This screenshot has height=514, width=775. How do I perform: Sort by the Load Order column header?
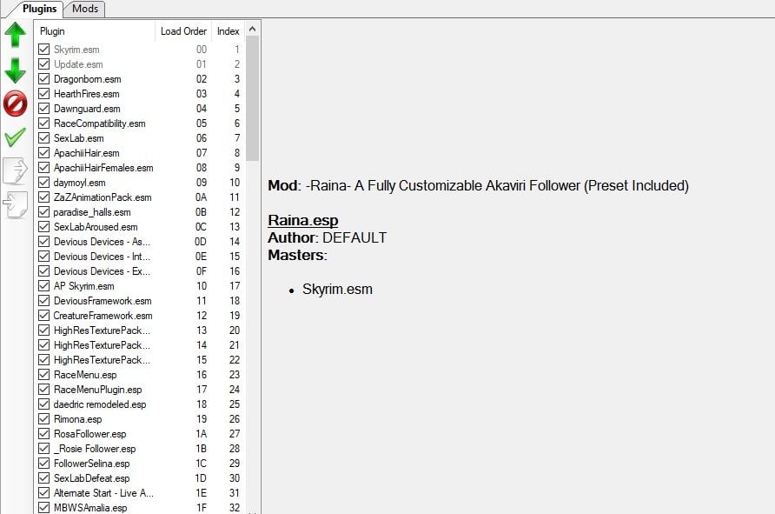click(183, 31)
